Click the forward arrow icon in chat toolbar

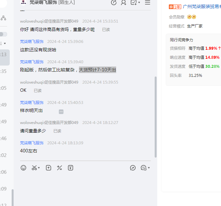click(133, 168)
